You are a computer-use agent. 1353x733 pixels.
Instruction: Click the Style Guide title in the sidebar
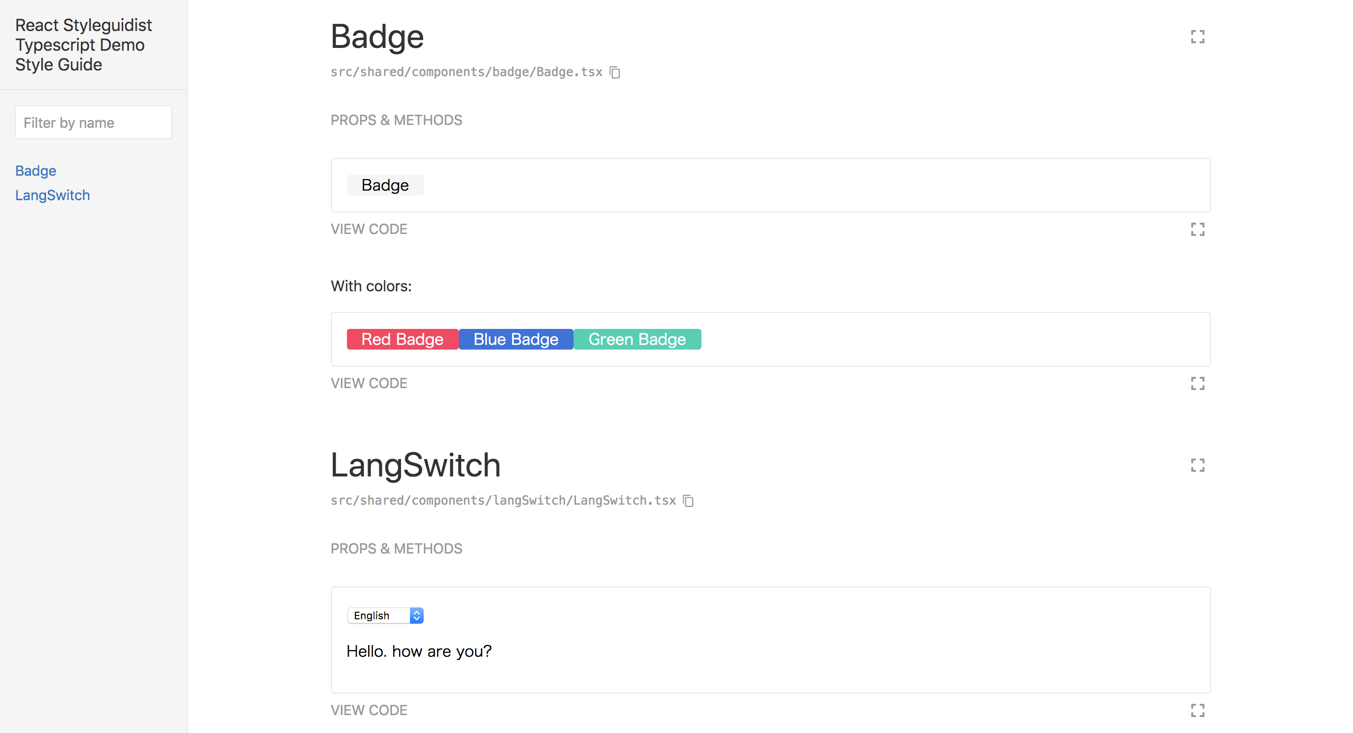[x=83, y=45]
